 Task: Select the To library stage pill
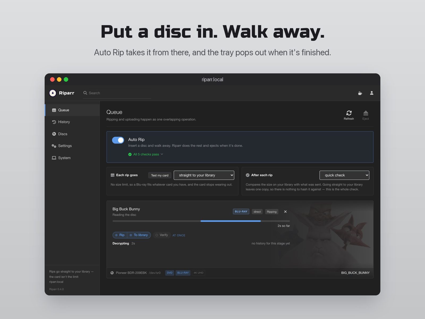(139, 235)
